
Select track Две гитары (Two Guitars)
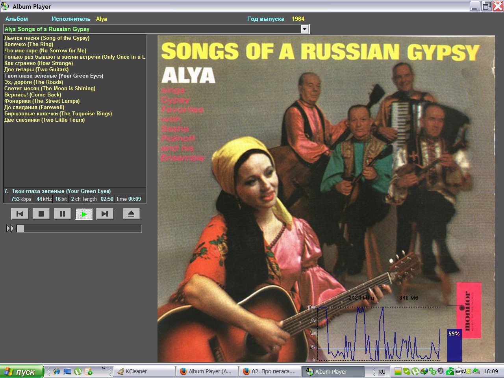(x=36, y=69)
